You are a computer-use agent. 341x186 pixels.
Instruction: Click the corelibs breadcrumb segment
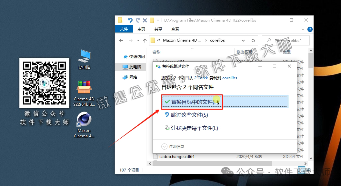click(217, 40)
